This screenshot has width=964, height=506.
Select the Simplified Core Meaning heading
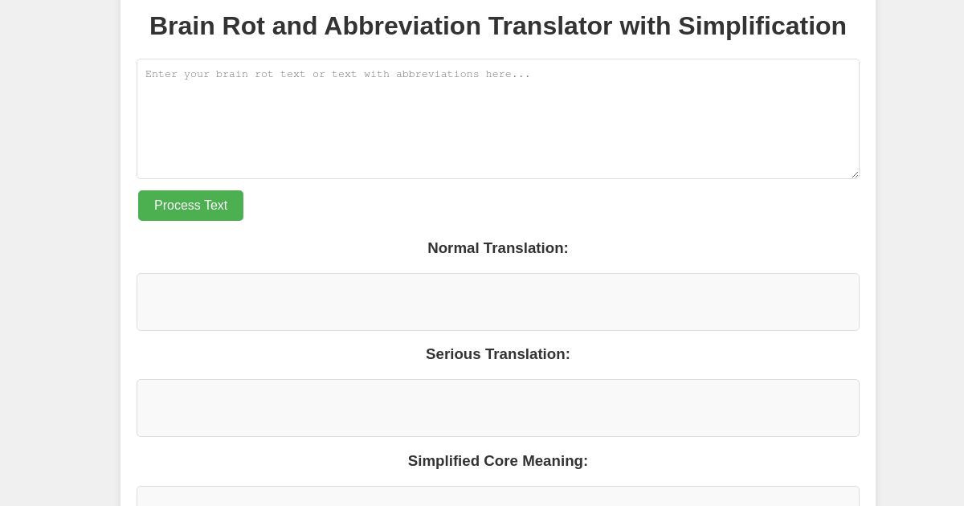point(498,461)
